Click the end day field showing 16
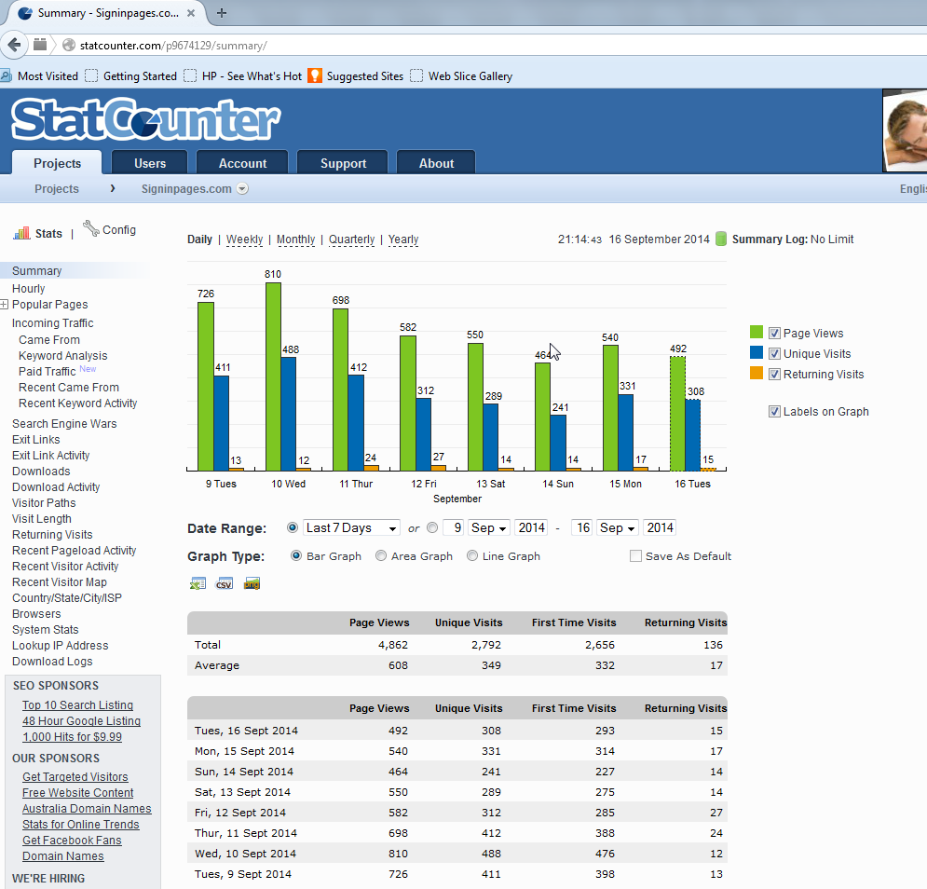This screenshot has width=927, height=889. 581,527
